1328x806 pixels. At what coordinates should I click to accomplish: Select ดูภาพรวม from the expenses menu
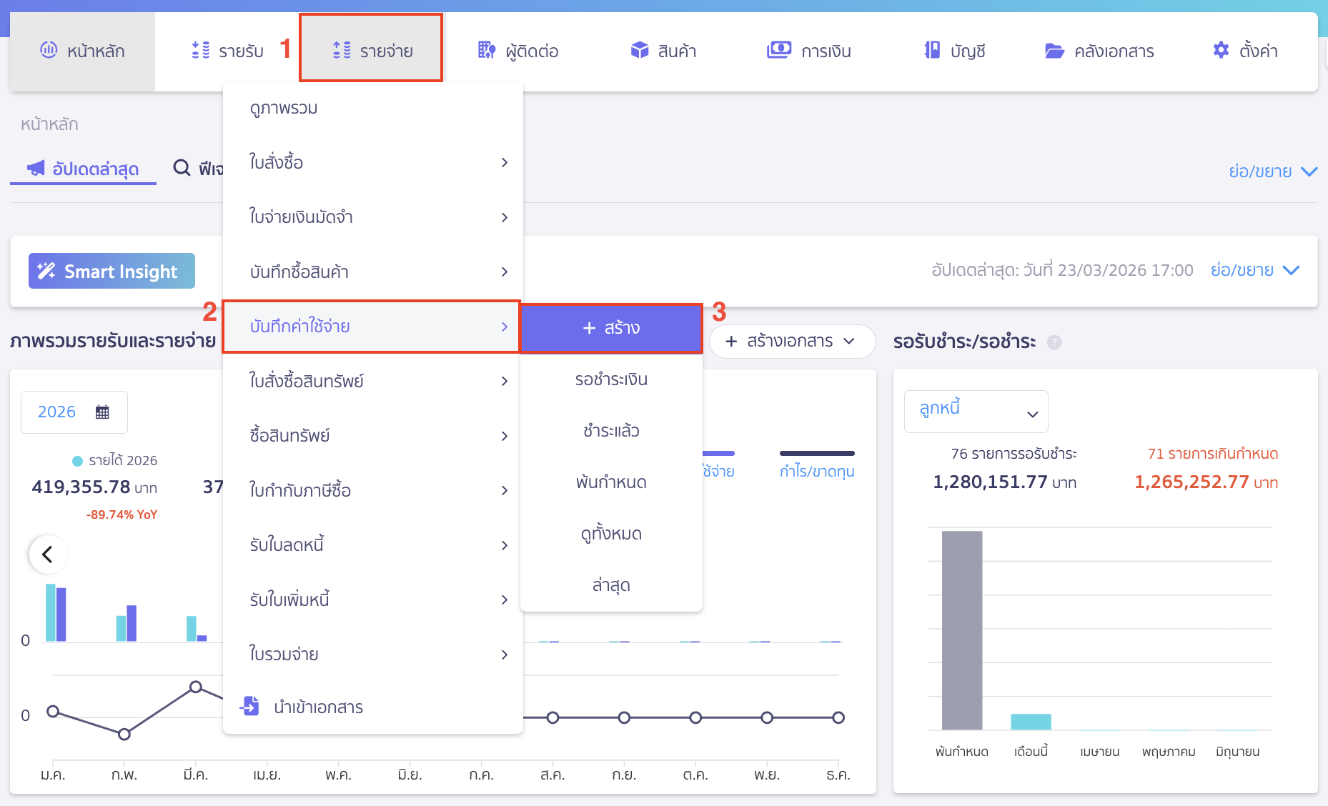(284, 109)
